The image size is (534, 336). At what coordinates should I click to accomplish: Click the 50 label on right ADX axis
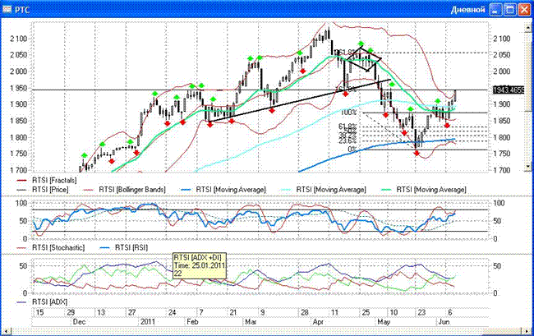click(497, 265)
